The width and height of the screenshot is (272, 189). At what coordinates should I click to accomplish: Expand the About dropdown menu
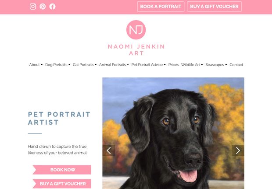tap(36, 65)
